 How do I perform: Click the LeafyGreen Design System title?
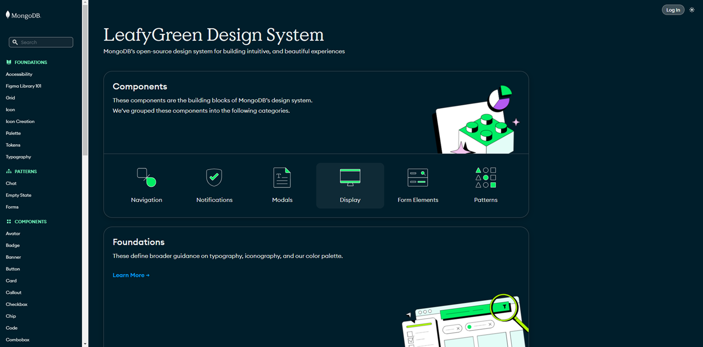[213, 35]
